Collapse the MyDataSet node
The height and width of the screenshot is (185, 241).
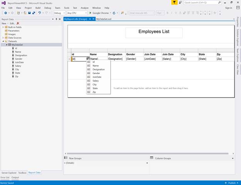click(x=7, y=45)
